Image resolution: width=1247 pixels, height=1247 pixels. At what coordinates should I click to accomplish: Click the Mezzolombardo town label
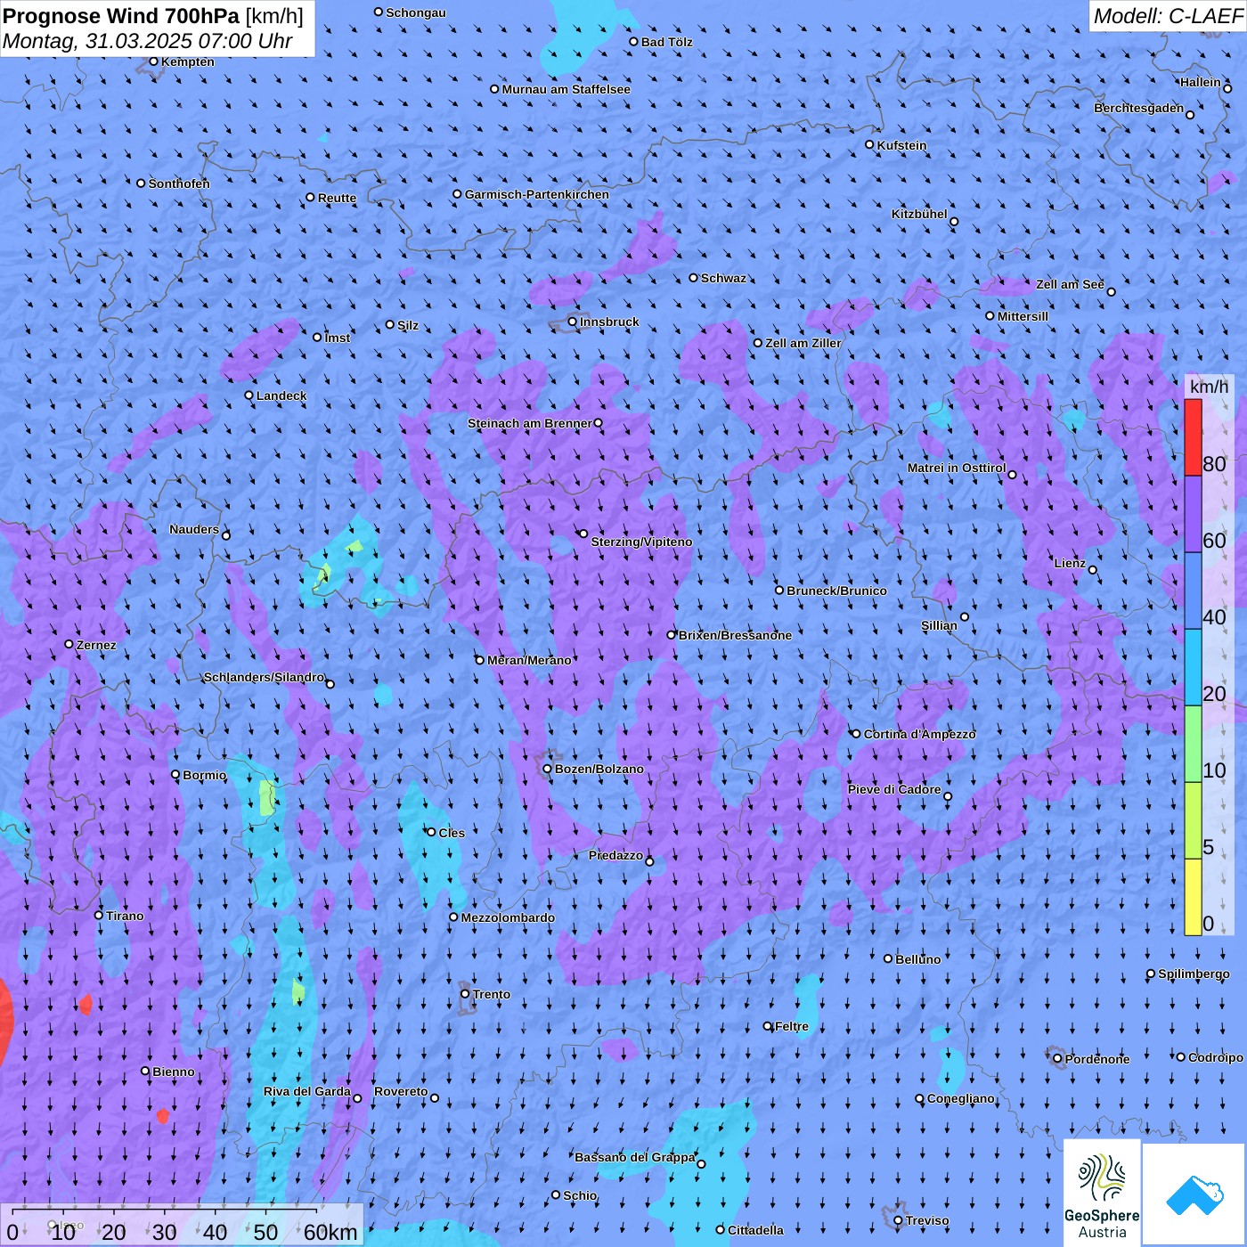(x=508, y=917)
